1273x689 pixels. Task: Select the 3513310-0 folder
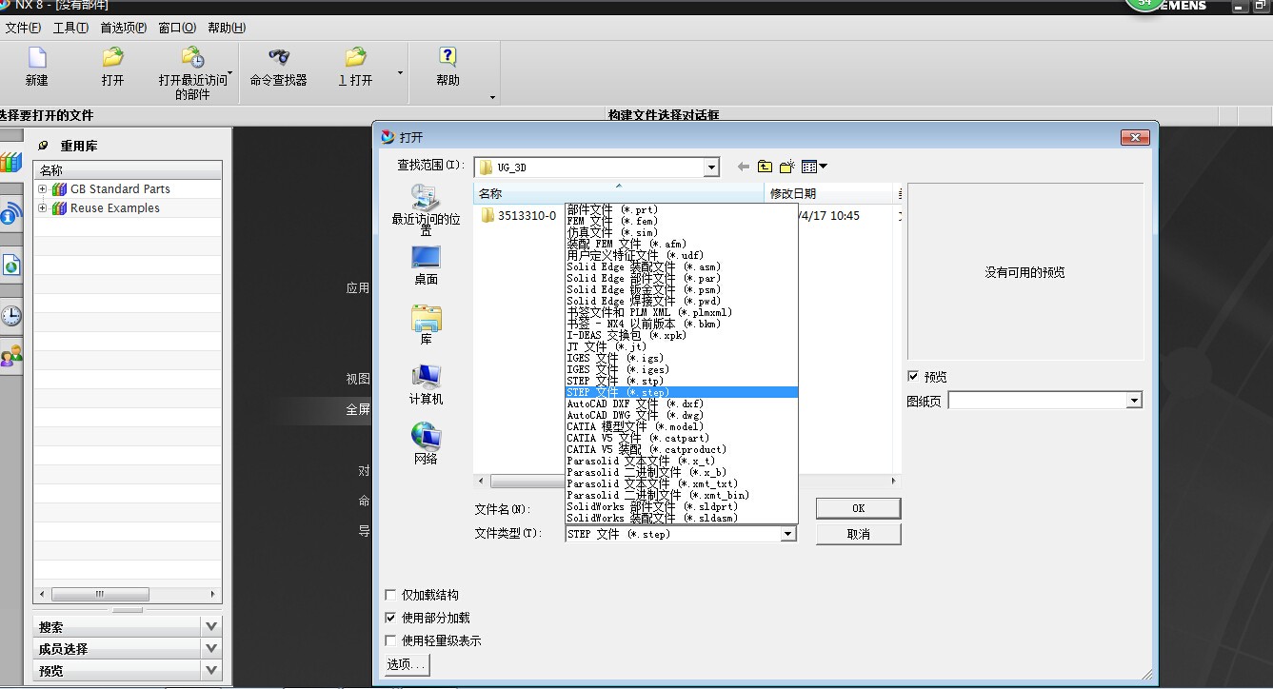519,216
